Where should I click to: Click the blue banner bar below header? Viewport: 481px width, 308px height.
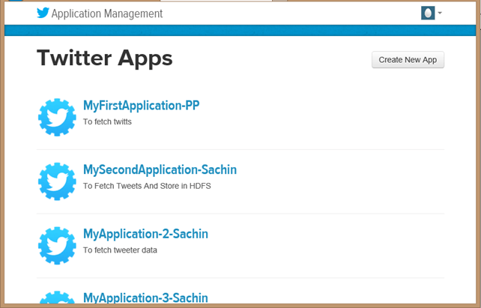(x=240, y=30)
